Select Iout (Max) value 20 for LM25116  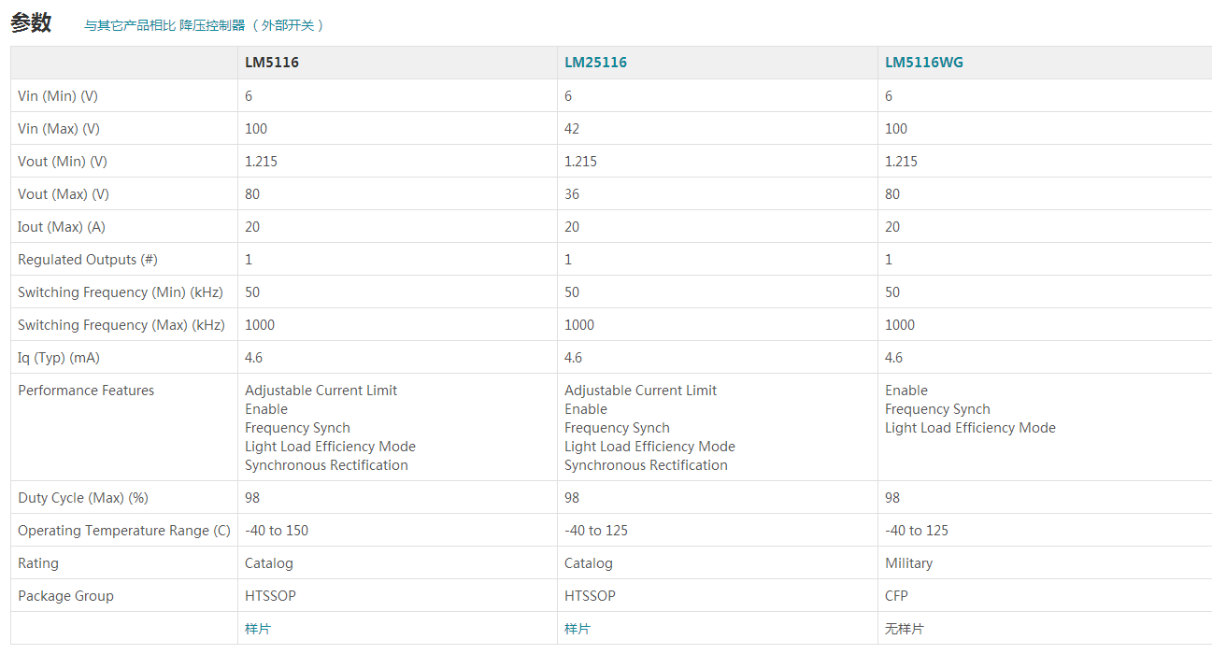[572, 227]
